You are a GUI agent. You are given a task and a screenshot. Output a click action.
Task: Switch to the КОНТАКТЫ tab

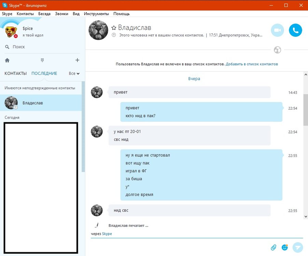pyautogui.click(x=15, y=73)
